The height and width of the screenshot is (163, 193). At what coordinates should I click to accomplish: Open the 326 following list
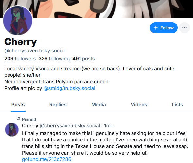(54, 59)
